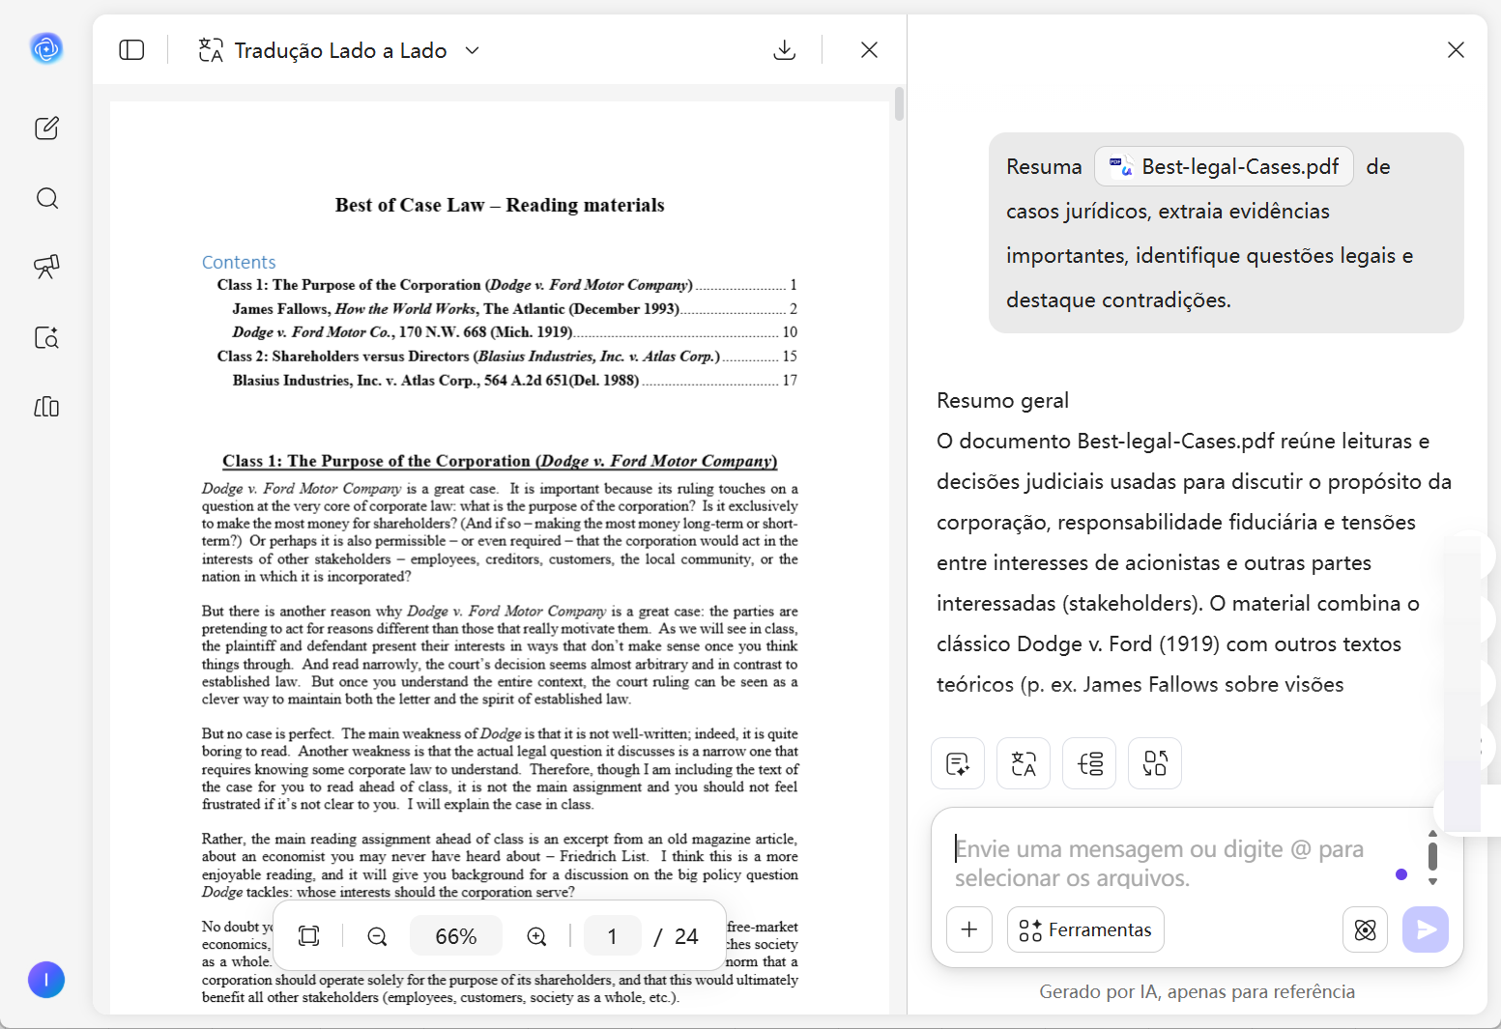Click the summarize note icon below response
Screen dimensions: 1501x1029
(958, 763)
